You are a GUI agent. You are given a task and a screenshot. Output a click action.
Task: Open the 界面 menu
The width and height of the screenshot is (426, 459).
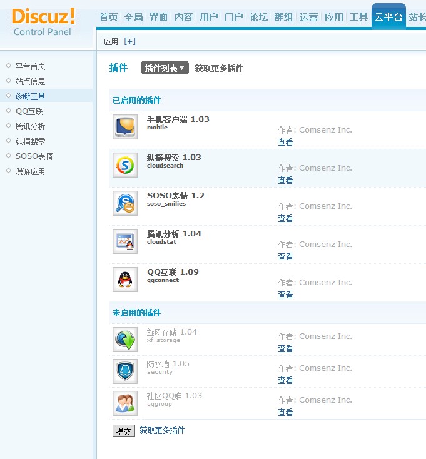[158, 17]
